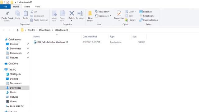This screenshot has width=199, height=112.
Task: Open OneDrive in navigation pane
Action: 13,63
